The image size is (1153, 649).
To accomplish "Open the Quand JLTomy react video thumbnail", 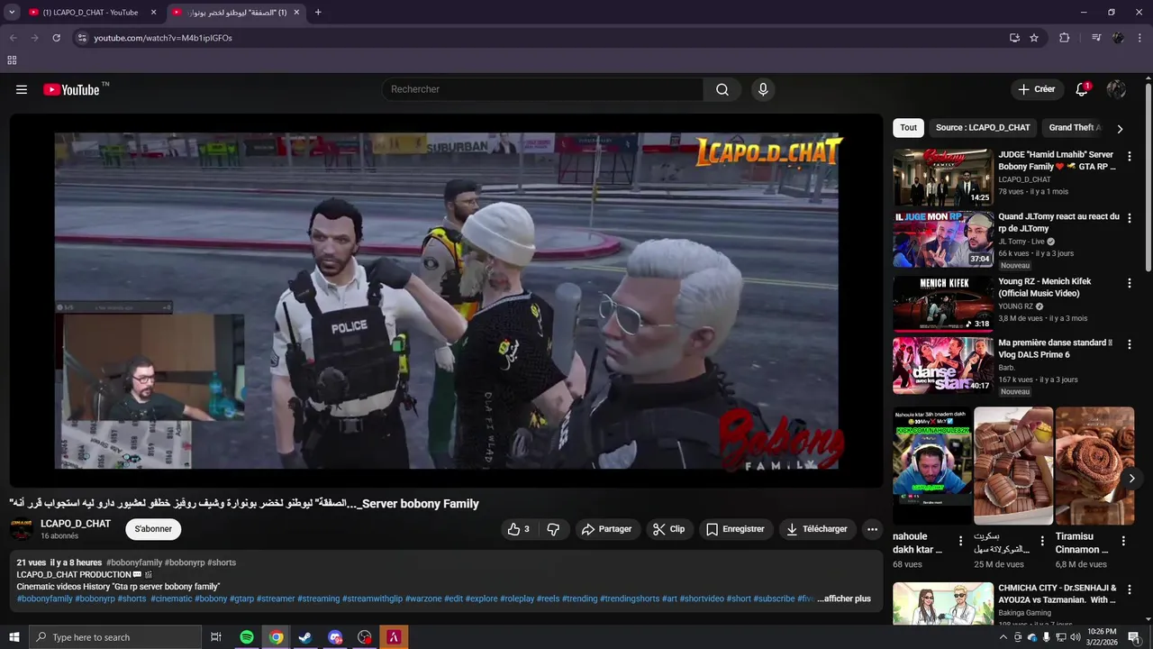I will coord(943,240).
